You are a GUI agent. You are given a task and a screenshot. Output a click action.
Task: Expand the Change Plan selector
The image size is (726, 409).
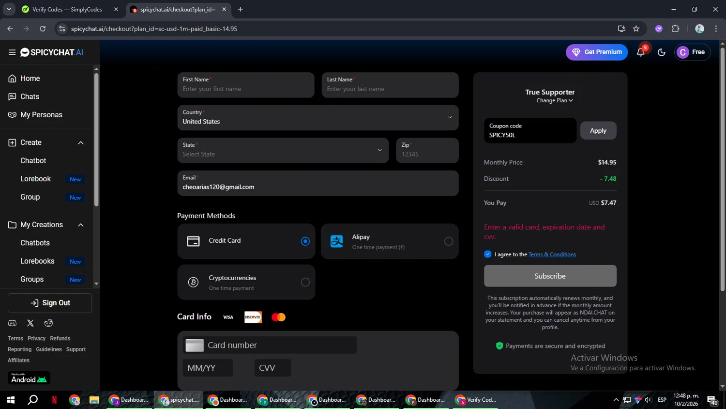click(555, 100)
